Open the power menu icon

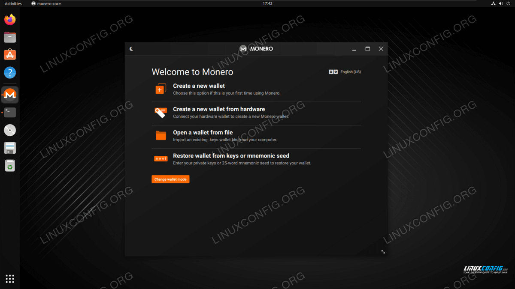509,3
